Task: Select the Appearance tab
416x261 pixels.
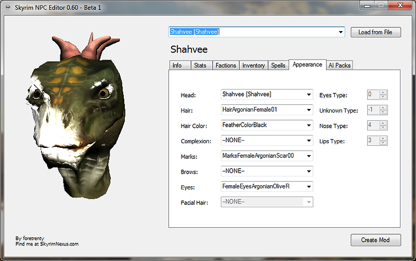Action: [307, 64]
